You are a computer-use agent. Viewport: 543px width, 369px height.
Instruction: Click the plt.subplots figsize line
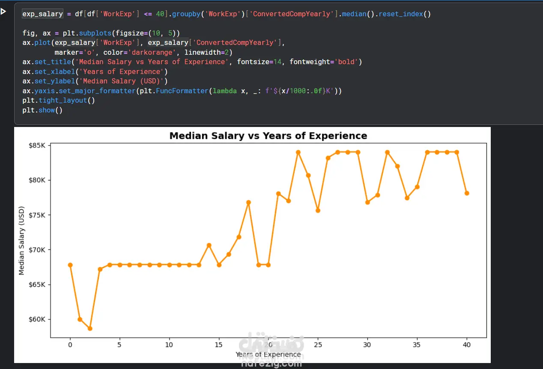(x=101, y=33)
